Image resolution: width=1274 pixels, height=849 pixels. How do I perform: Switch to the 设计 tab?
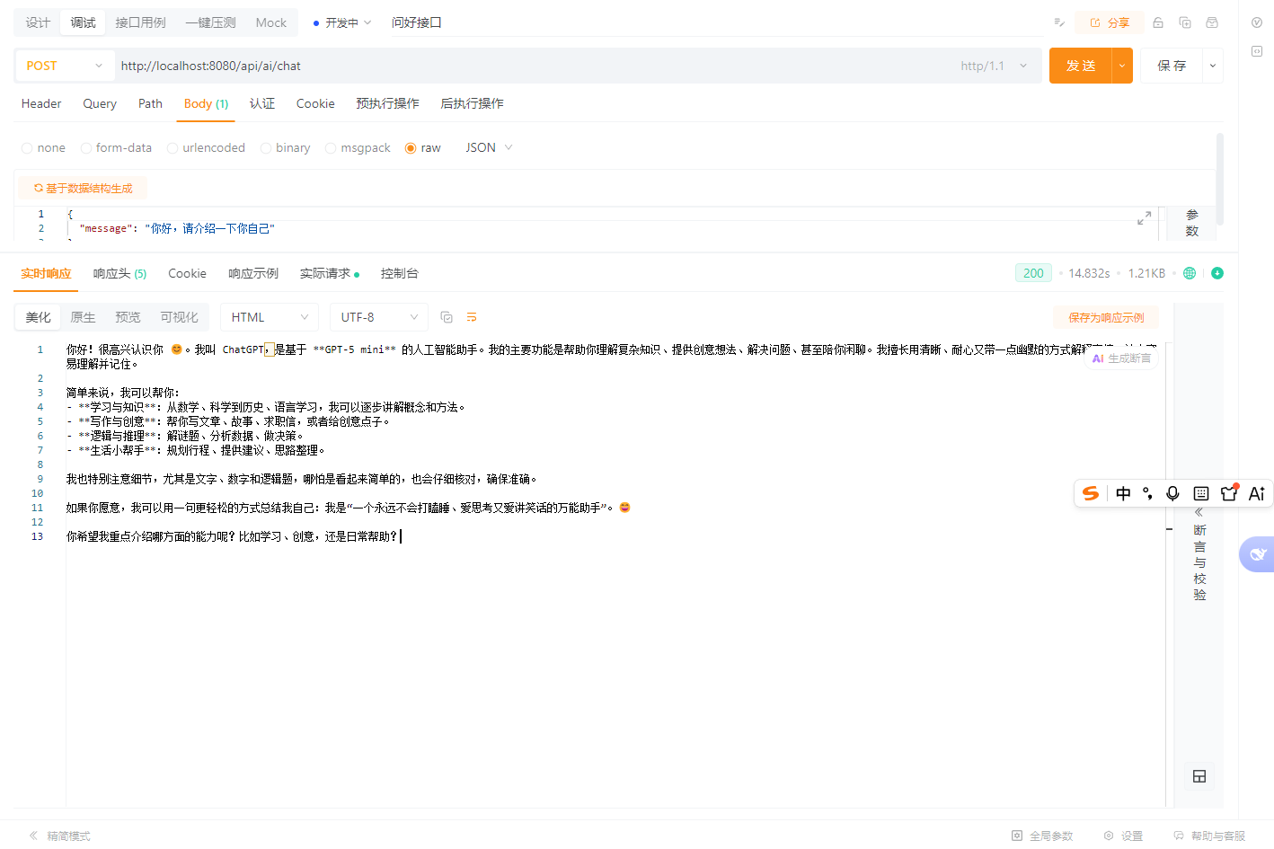(x=38, y=22)
